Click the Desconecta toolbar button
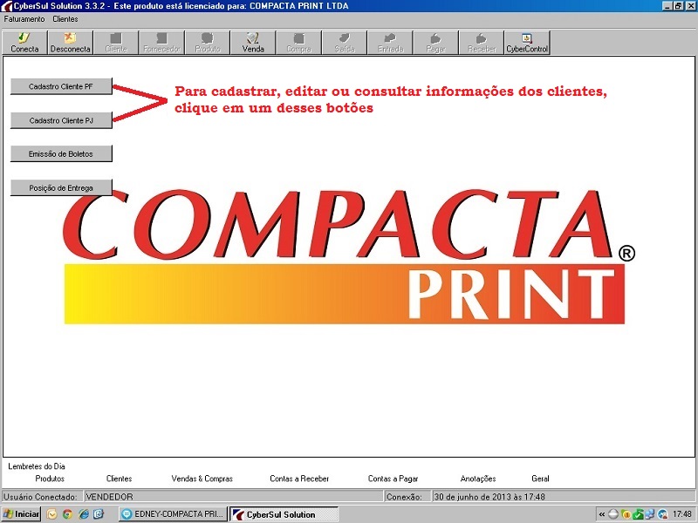Viewport: 698px width, 523px height. click(x=71, y=43)
